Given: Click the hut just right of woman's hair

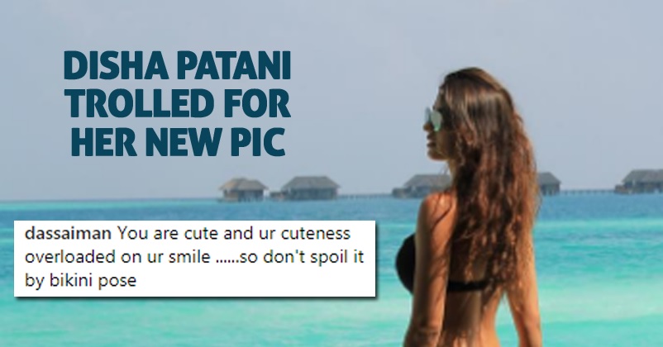Looking at the screenshot, I should [x=549, y=183].
